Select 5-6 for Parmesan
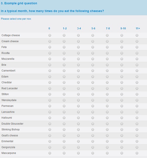 [93, 106]
